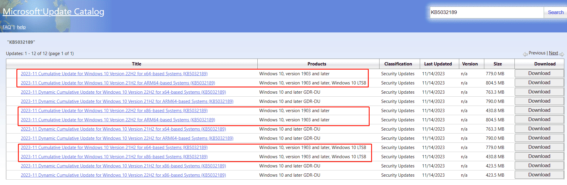567x185 pixels.
Task: Open Dynamic Cumulative Update 22H2 ARM64 link
Action: click(x=127, y=138)
